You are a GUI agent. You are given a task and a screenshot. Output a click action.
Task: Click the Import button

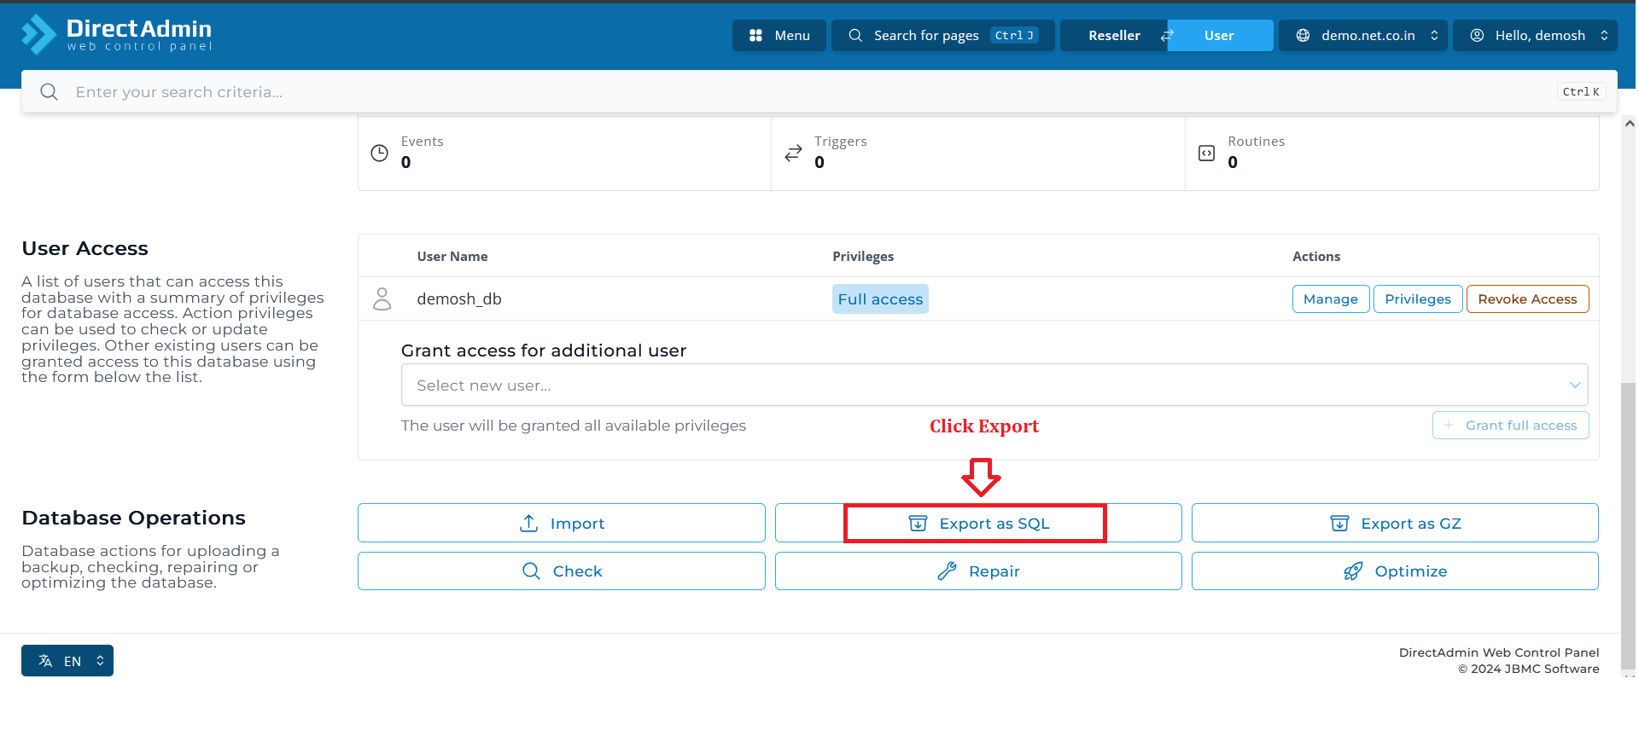pos(561,523)
